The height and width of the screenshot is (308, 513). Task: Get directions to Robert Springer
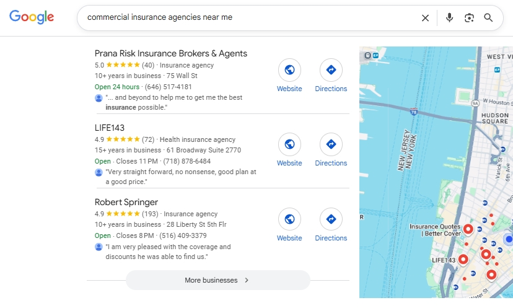tap(331, 219)
